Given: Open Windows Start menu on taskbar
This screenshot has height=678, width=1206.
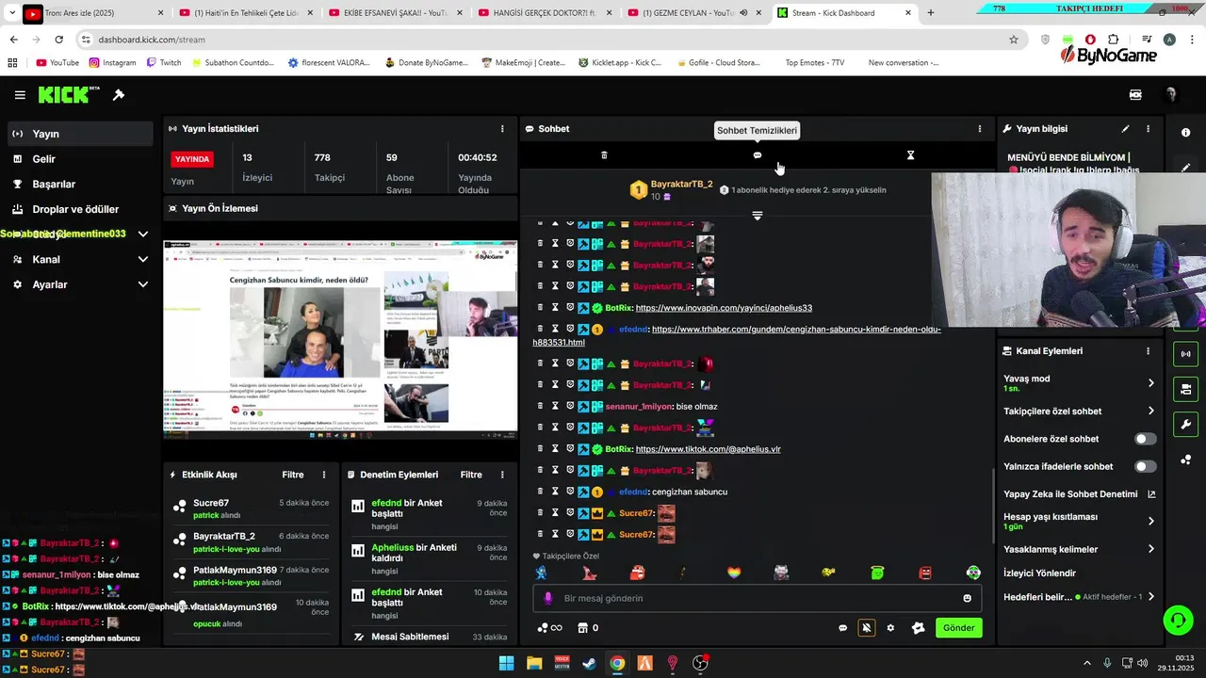Looking at the screenshot, I should 506,663.
